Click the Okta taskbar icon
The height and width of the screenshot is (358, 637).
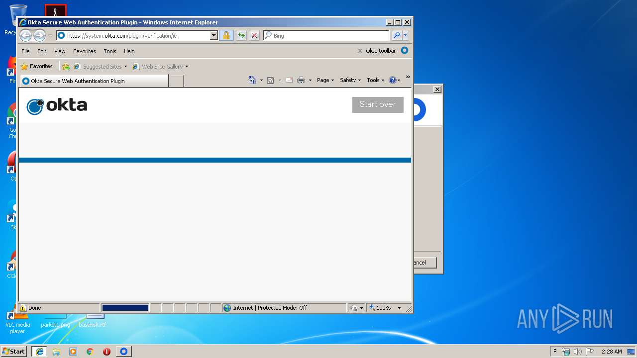point(124,352)
